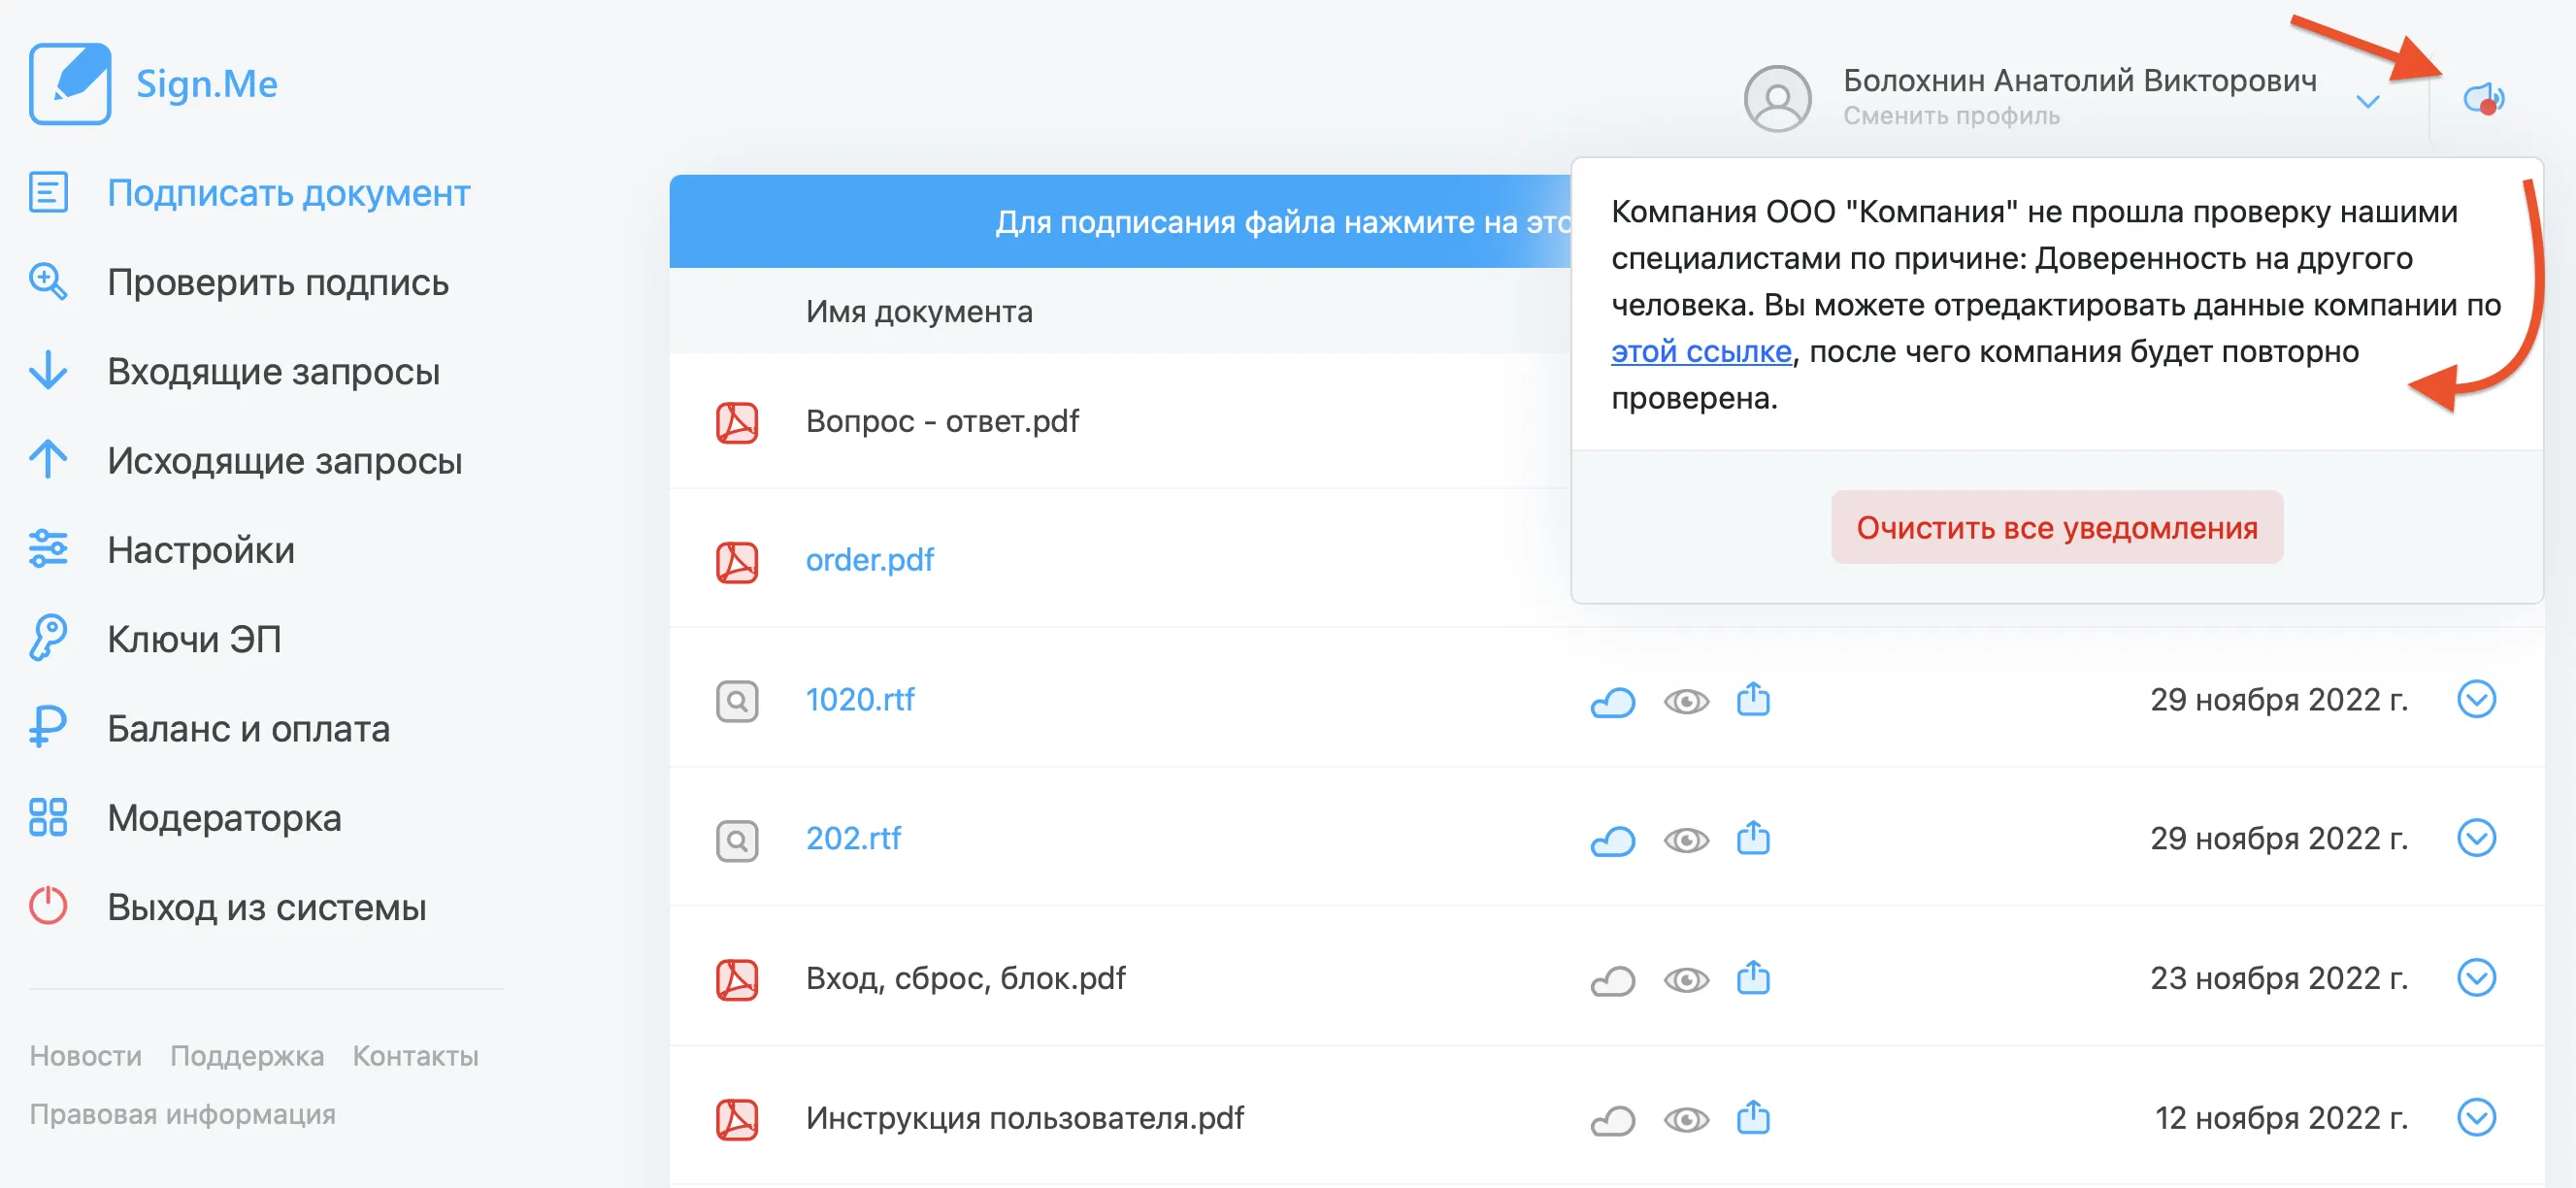Toggle the eye icon for 202.rtf
Screen dimensions: 2576x1188
coord(1686,840)
